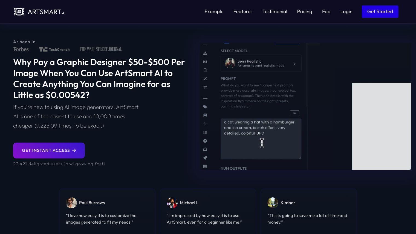Click the TechCrunch logo

coord(54,50)
